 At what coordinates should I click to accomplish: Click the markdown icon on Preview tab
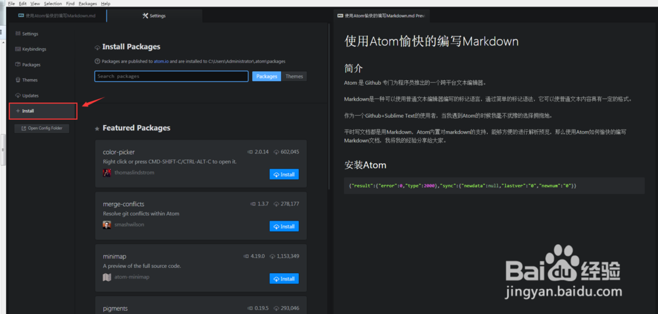340,16
